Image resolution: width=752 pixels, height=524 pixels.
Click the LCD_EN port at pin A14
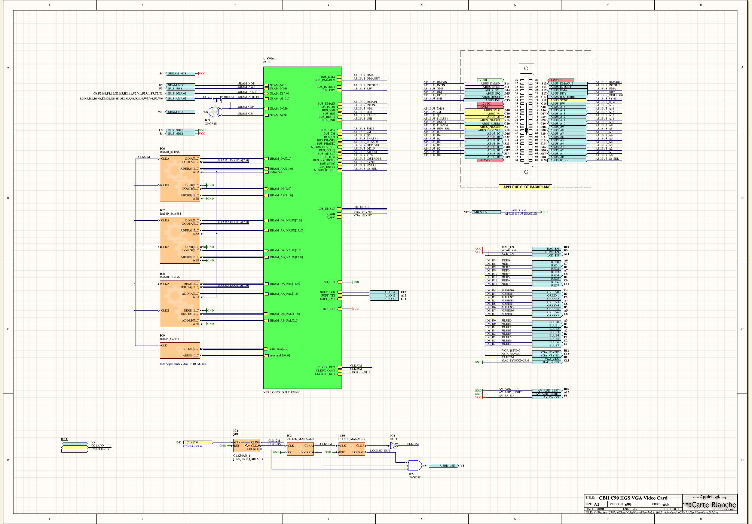click(547, 255)
